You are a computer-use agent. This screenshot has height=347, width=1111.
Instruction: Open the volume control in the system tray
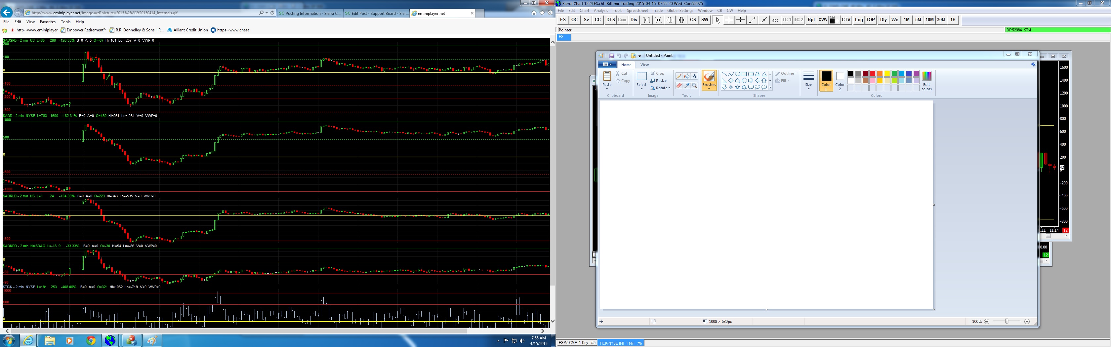pyautogui.click(x=522, y=341)
